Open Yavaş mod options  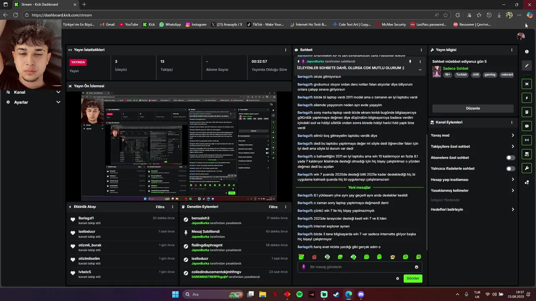click(x=472, y=135)
